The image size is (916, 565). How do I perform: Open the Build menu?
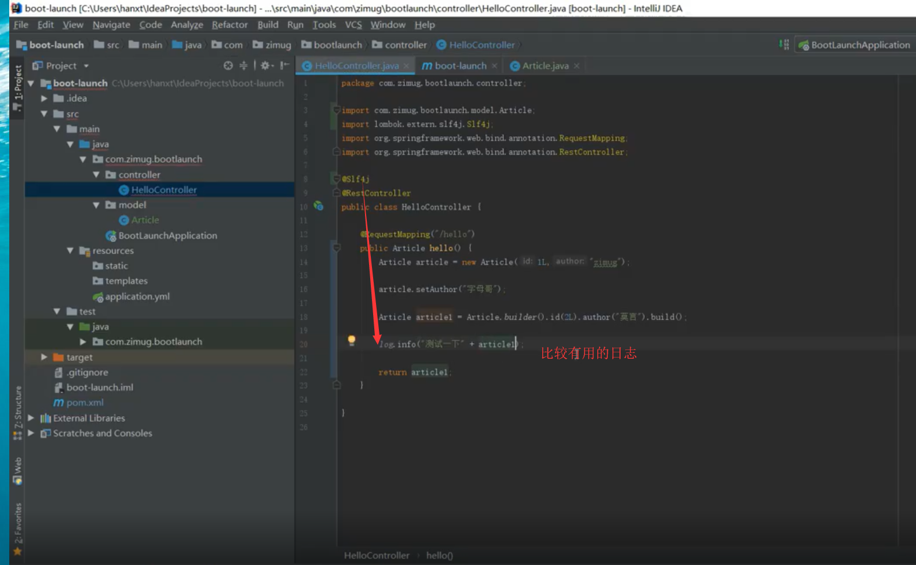coord(268,24)
